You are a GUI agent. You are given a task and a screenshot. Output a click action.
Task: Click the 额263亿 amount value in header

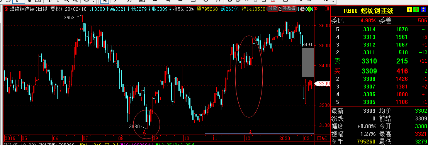coord(229,9)
